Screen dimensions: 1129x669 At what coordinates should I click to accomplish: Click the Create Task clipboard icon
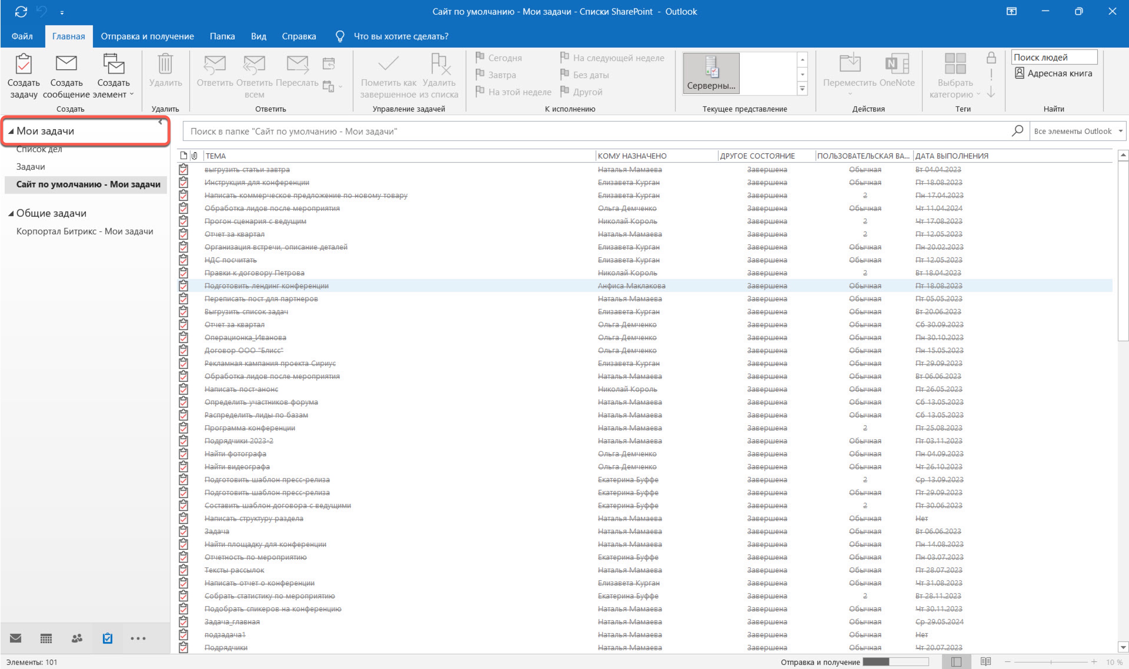click(x=24, y=64)
